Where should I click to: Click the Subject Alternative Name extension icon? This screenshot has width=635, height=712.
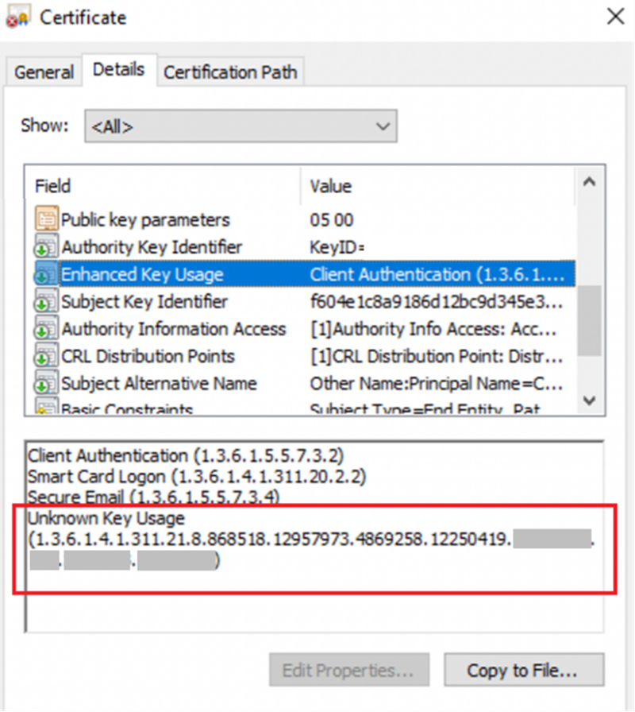point(48,384)
